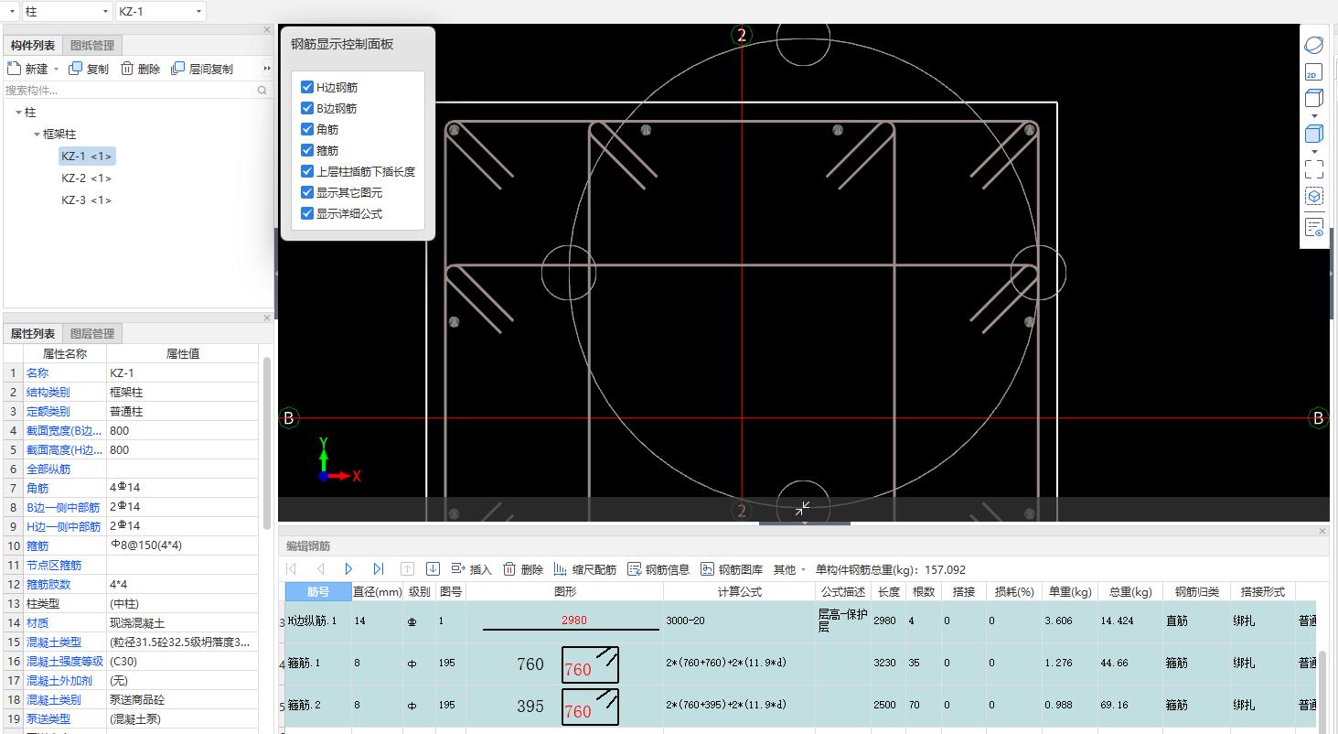
Task: Click the H边纵筋.1 row name cell
Action: click(x=318, y=621)
